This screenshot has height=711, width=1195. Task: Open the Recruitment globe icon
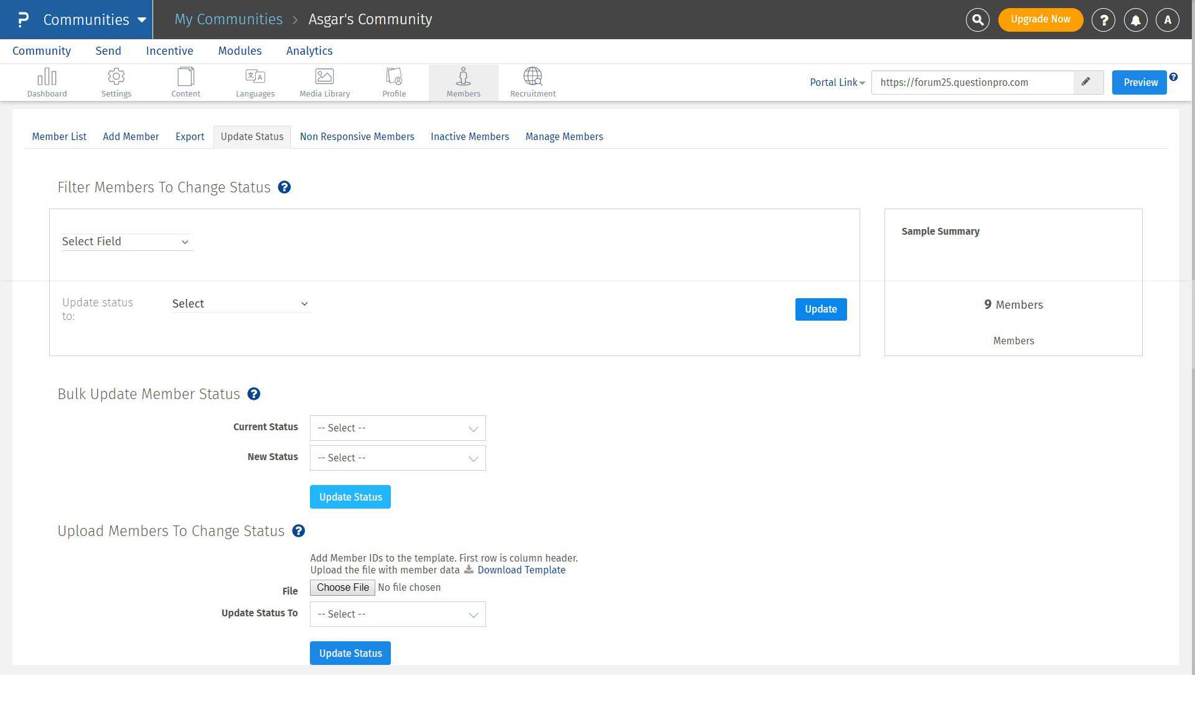coord(533,82)
